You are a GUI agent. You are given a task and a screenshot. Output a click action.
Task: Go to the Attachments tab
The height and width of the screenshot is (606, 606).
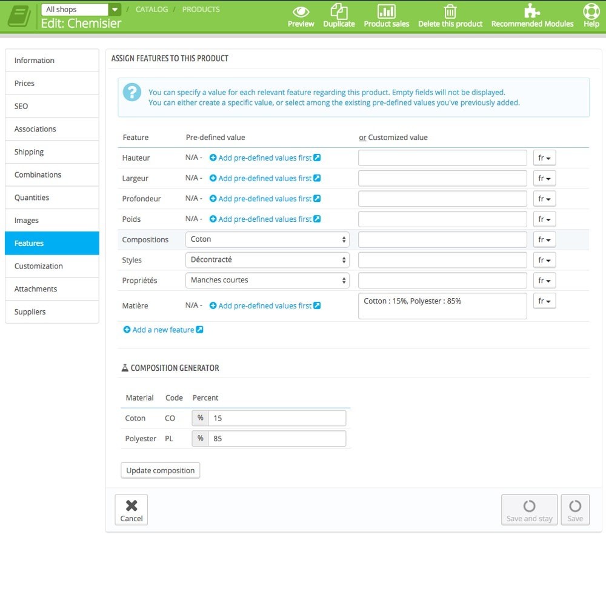[x=52, y=288]
